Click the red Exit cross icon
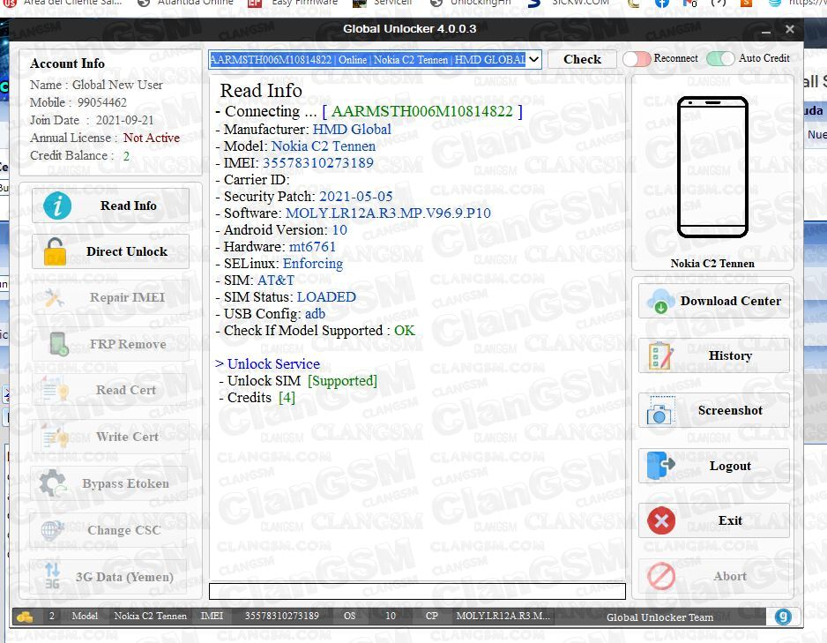827x643 pixels. pyautogui.click(x=661, y=521)
